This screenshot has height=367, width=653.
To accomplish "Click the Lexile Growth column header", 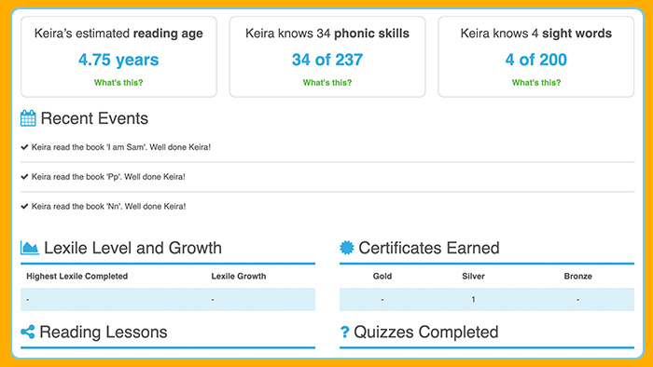I will click(x=239, y=277).
